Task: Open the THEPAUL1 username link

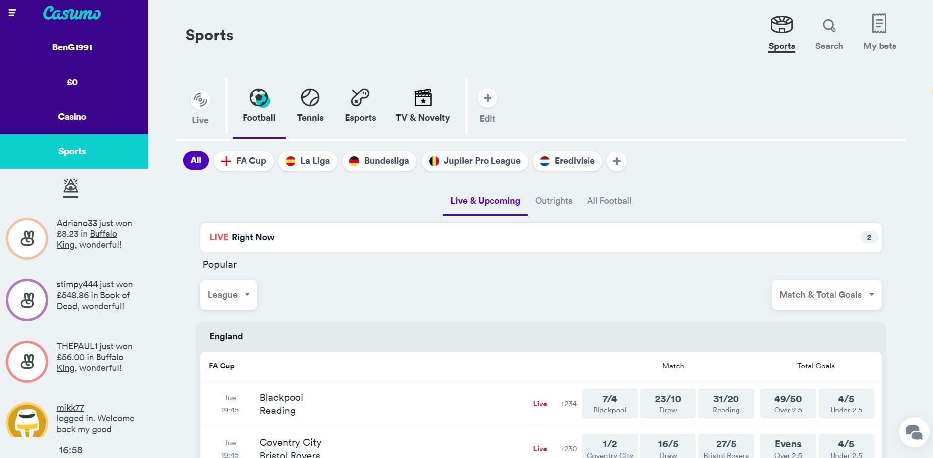Action: pyautogui.click(x=77, y=346)
